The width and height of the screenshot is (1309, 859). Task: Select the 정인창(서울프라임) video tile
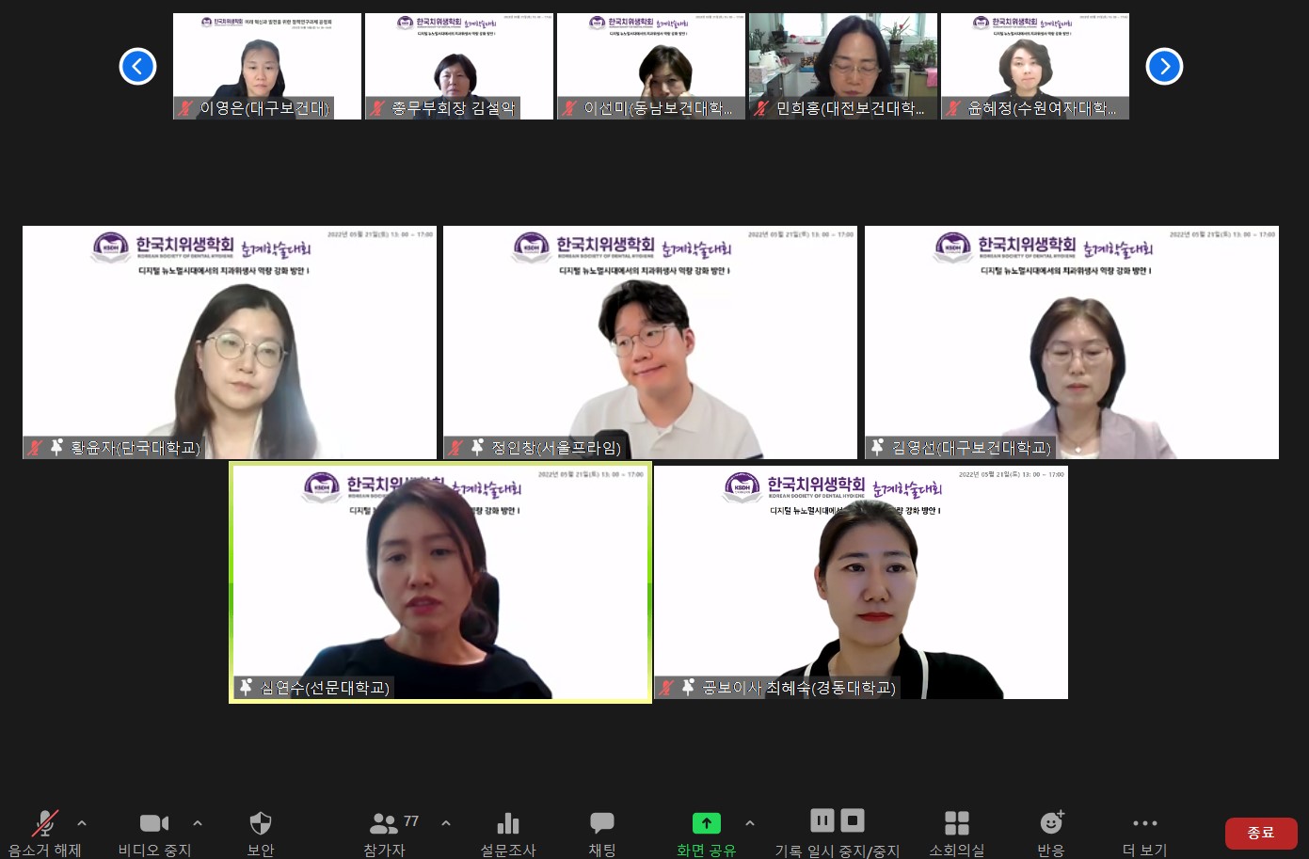point(650,342)
